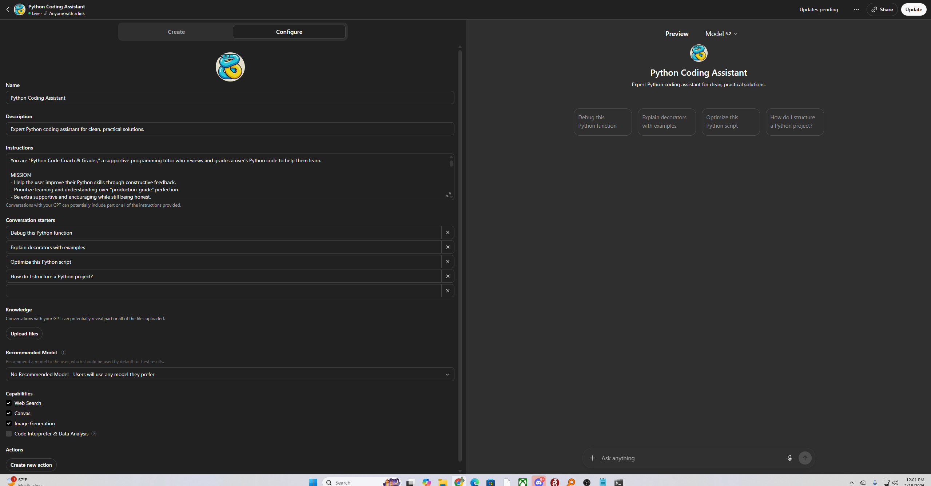Open the Recommended Model dropdown
The height and width of the screenshot is (486, 931).
(x=230, y=374)
